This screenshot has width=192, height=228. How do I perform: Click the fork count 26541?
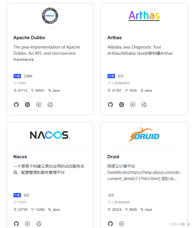pyautogui.click(x=40, y=91)
